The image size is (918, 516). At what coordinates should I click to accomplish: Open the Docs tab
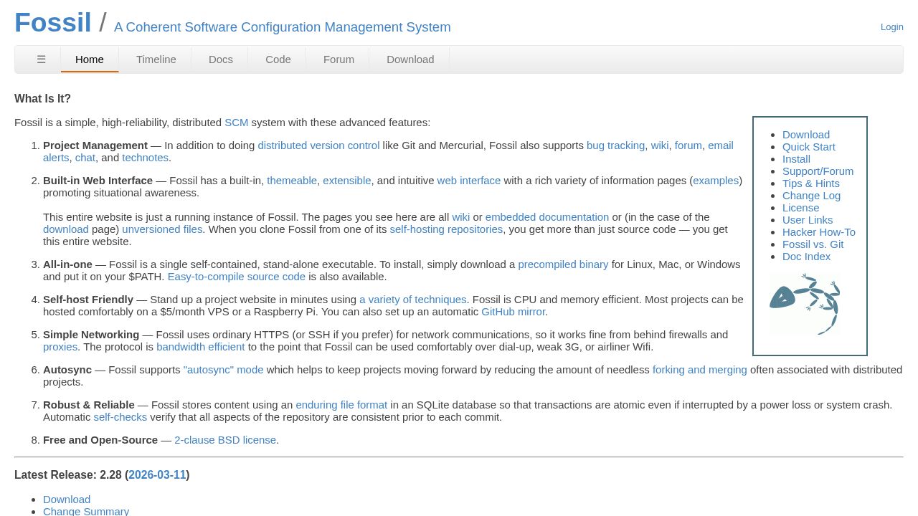pos(221,59)
